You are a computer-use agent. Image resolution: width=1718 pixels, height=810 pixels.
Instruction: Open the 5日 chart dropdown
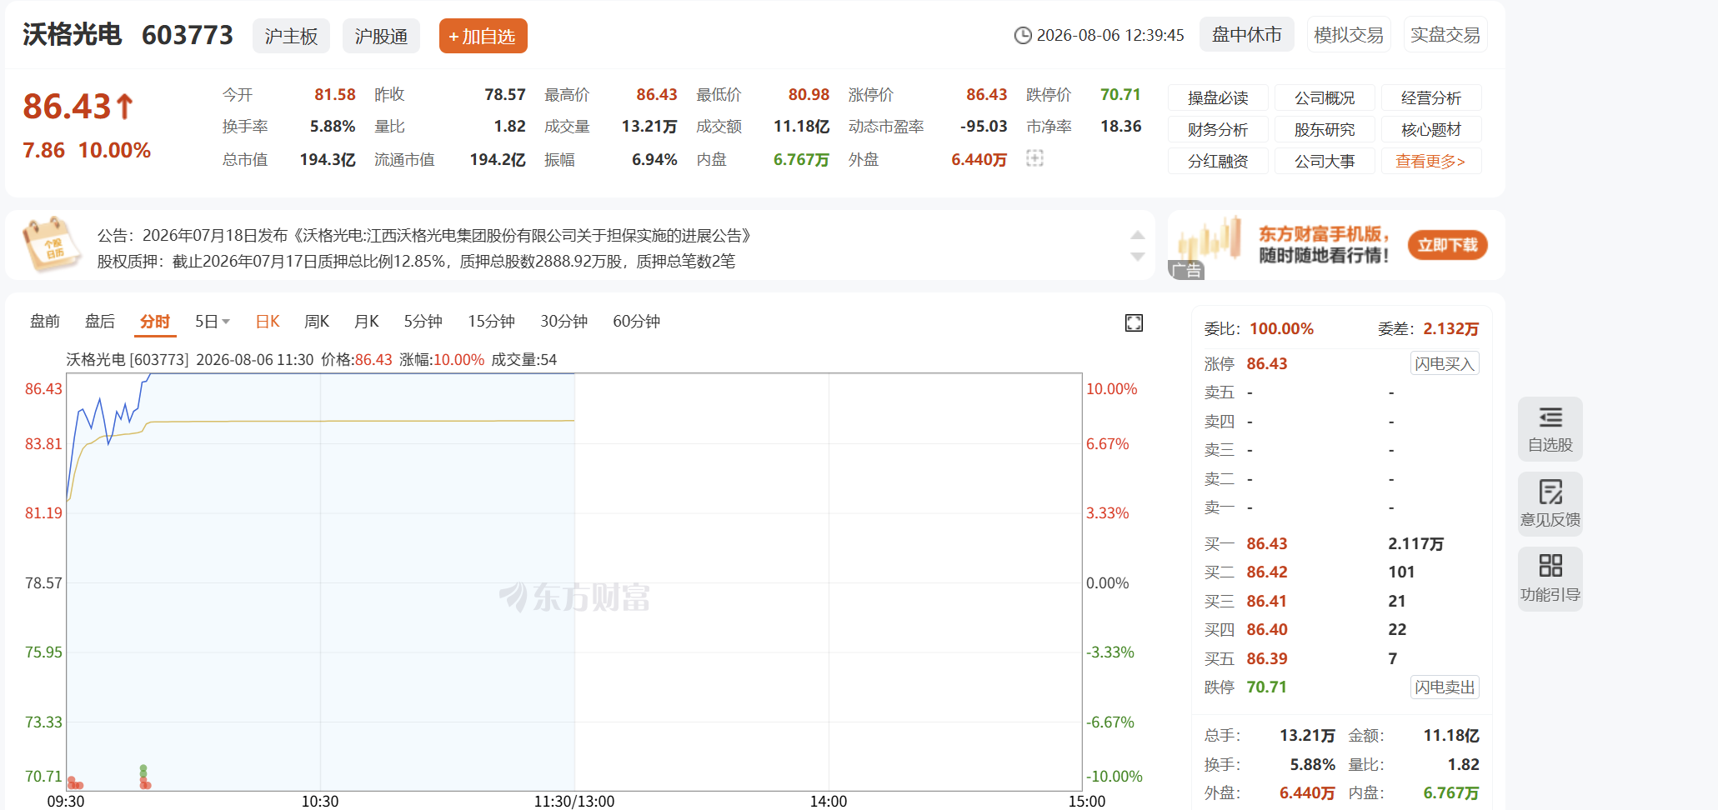213,322
